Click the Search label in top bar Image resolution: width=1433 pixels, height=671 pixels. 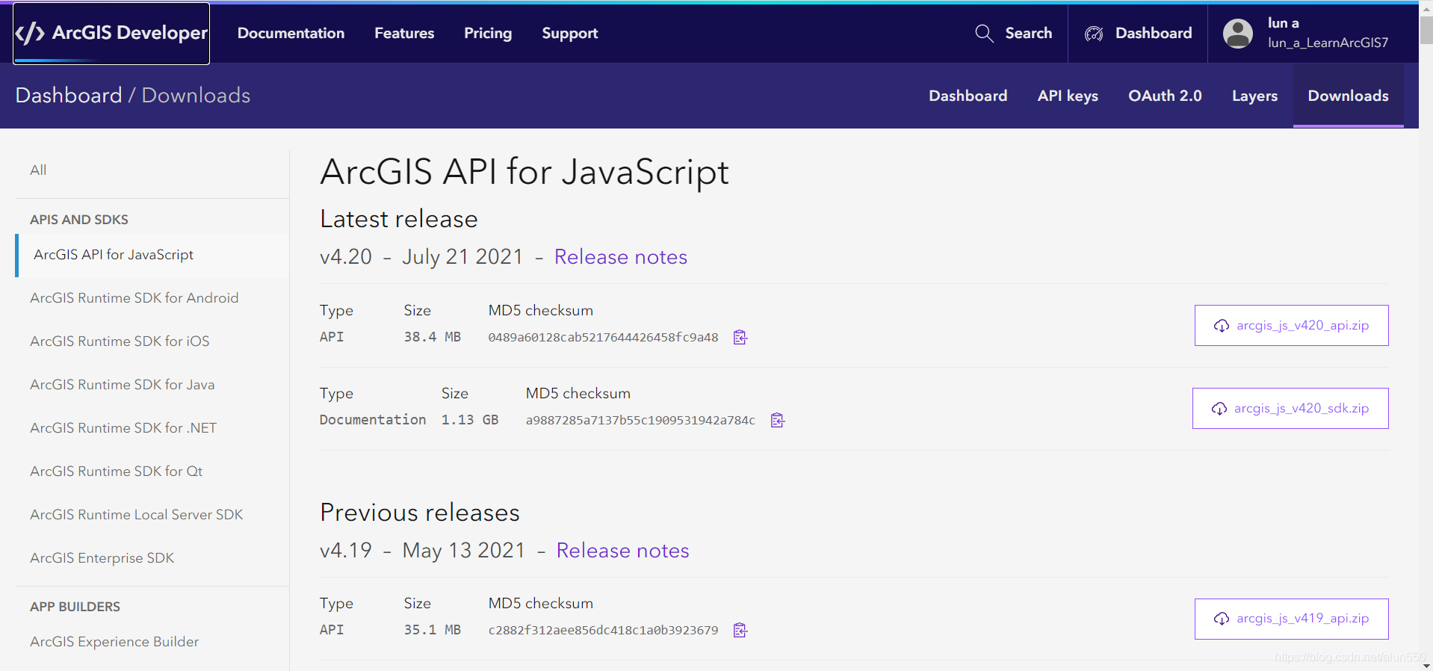coord(1028,34)
